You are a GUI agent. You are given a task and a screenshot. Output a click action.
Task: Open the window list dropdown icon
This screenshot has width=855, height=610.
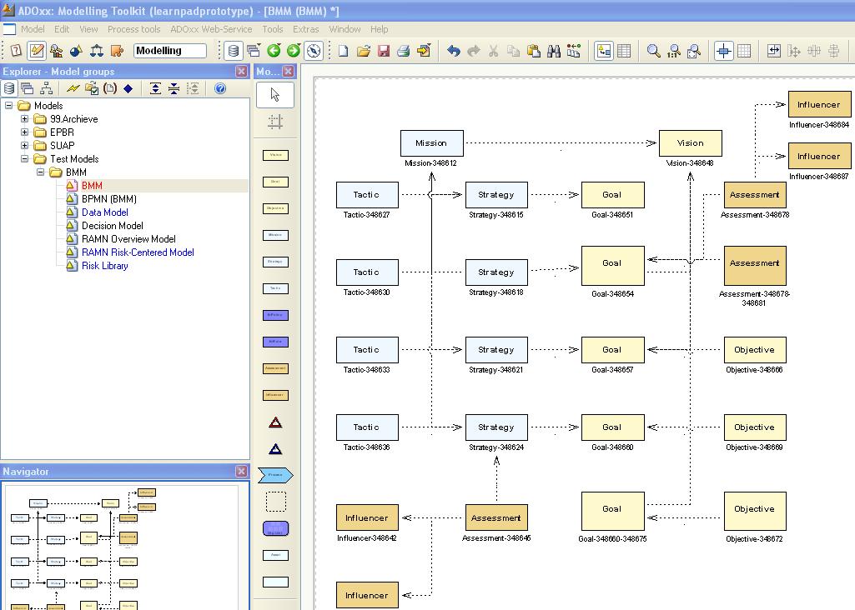(254, 51)
